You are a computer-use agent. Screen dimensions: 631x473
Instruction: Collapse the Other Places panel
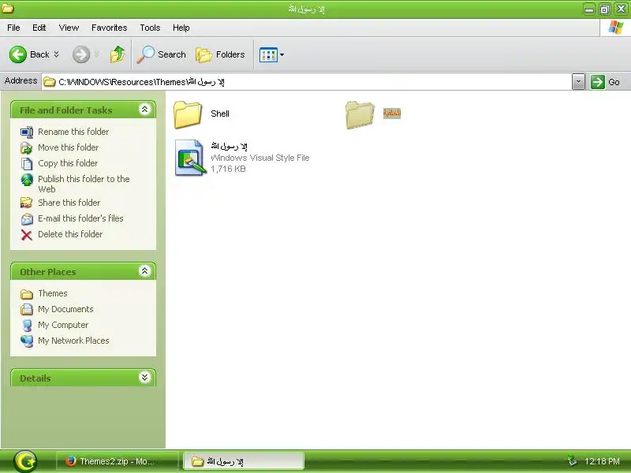click(144, 271)
